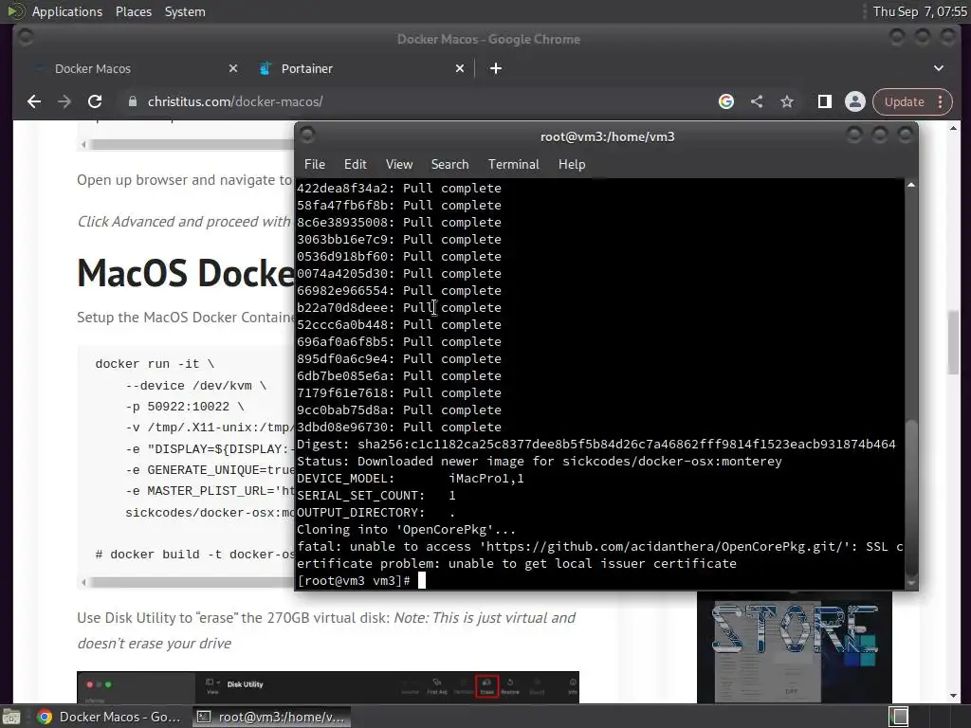The height and width of the screenshot is (728, 971).
Task: Click the terminal window menu button at left
Action: [x=307, y=136]
